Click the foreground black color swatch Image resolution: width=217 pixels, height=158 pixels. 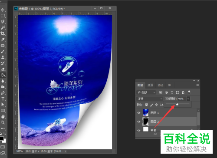click(1, 138)
